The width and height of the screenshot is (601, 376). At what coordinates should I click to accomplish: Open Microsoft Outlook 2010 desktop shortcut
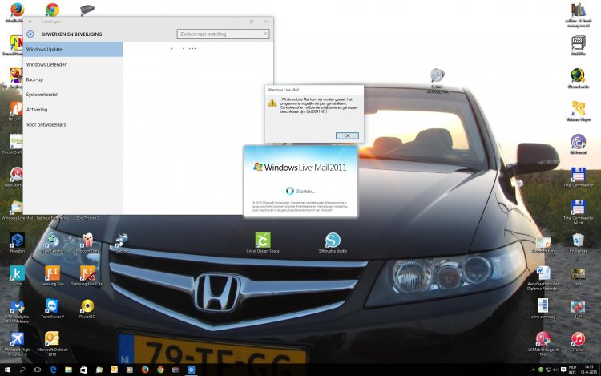coord(52,340)
